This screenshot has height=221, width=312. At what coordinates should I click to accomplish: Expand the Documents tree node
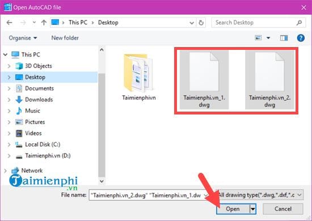pos(9,88)
